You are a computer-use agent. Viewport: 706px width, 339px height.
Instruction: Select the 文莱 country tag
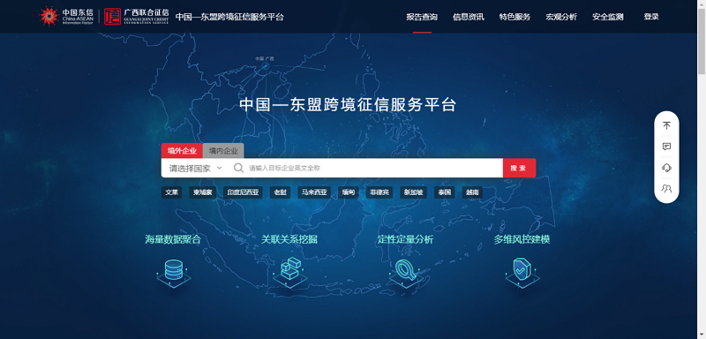171,192
